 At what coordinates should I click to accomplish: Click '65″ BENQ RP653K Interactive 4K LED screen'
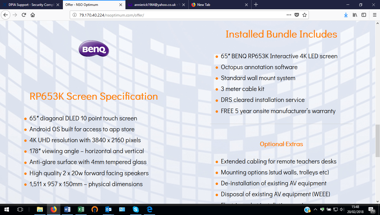pos(279,56)
